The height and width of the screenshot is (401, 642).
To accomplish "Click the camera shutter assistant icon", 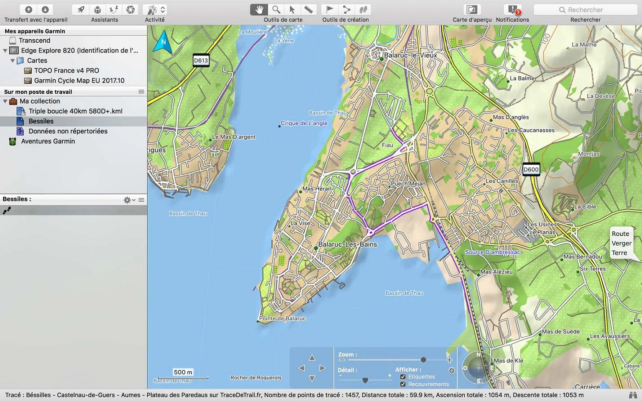I will click(130, 9).
